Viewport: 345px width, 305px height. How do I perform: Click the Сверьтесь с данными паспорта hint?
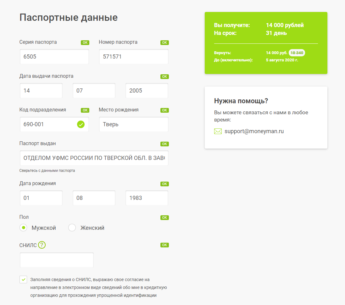47,171
